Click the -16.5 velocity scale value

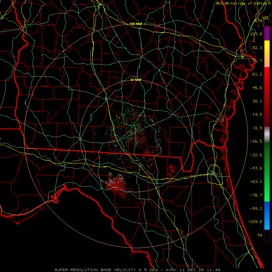coord(256,141)
